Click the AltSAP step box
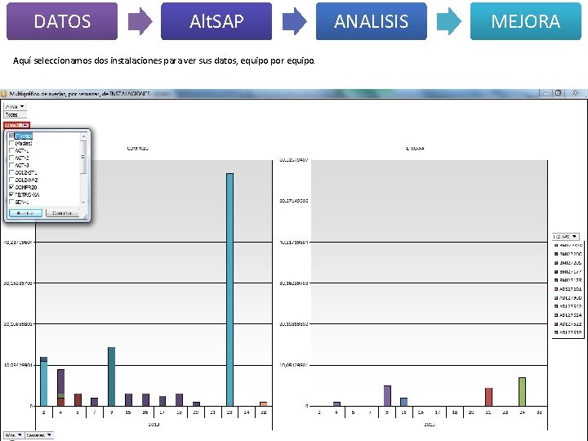 tap(216, 21)
